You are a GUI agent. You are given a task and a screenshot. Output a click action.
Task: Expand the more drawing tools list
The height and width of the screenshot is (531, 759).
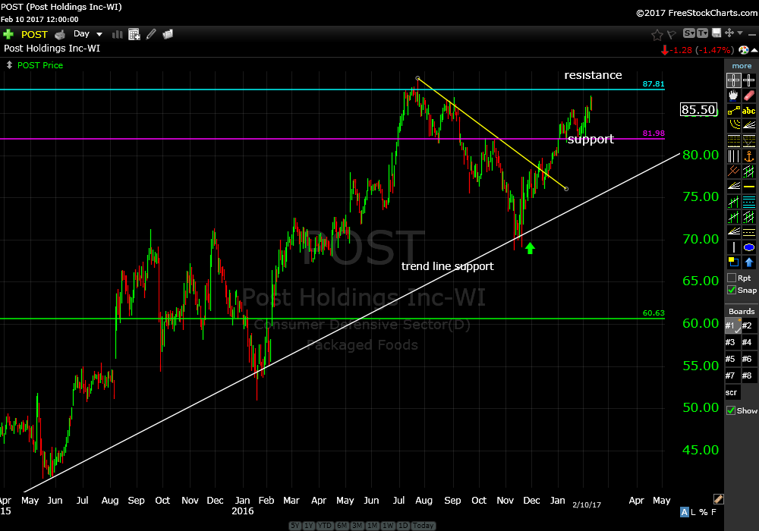742,66
